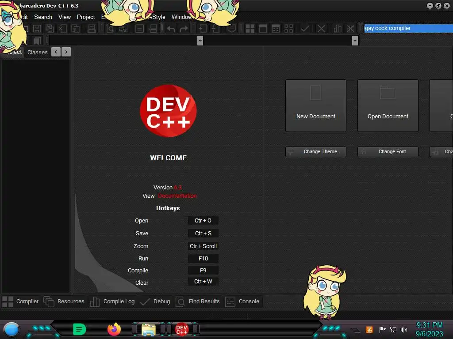Click the Undo arrow icon
The width and height of the screenshot is (453, 339).
point(171,29)
